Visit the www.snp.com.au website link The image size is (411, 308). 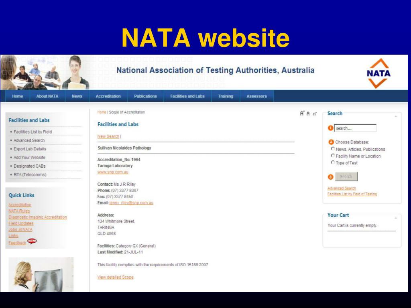[x=113, y=172]
